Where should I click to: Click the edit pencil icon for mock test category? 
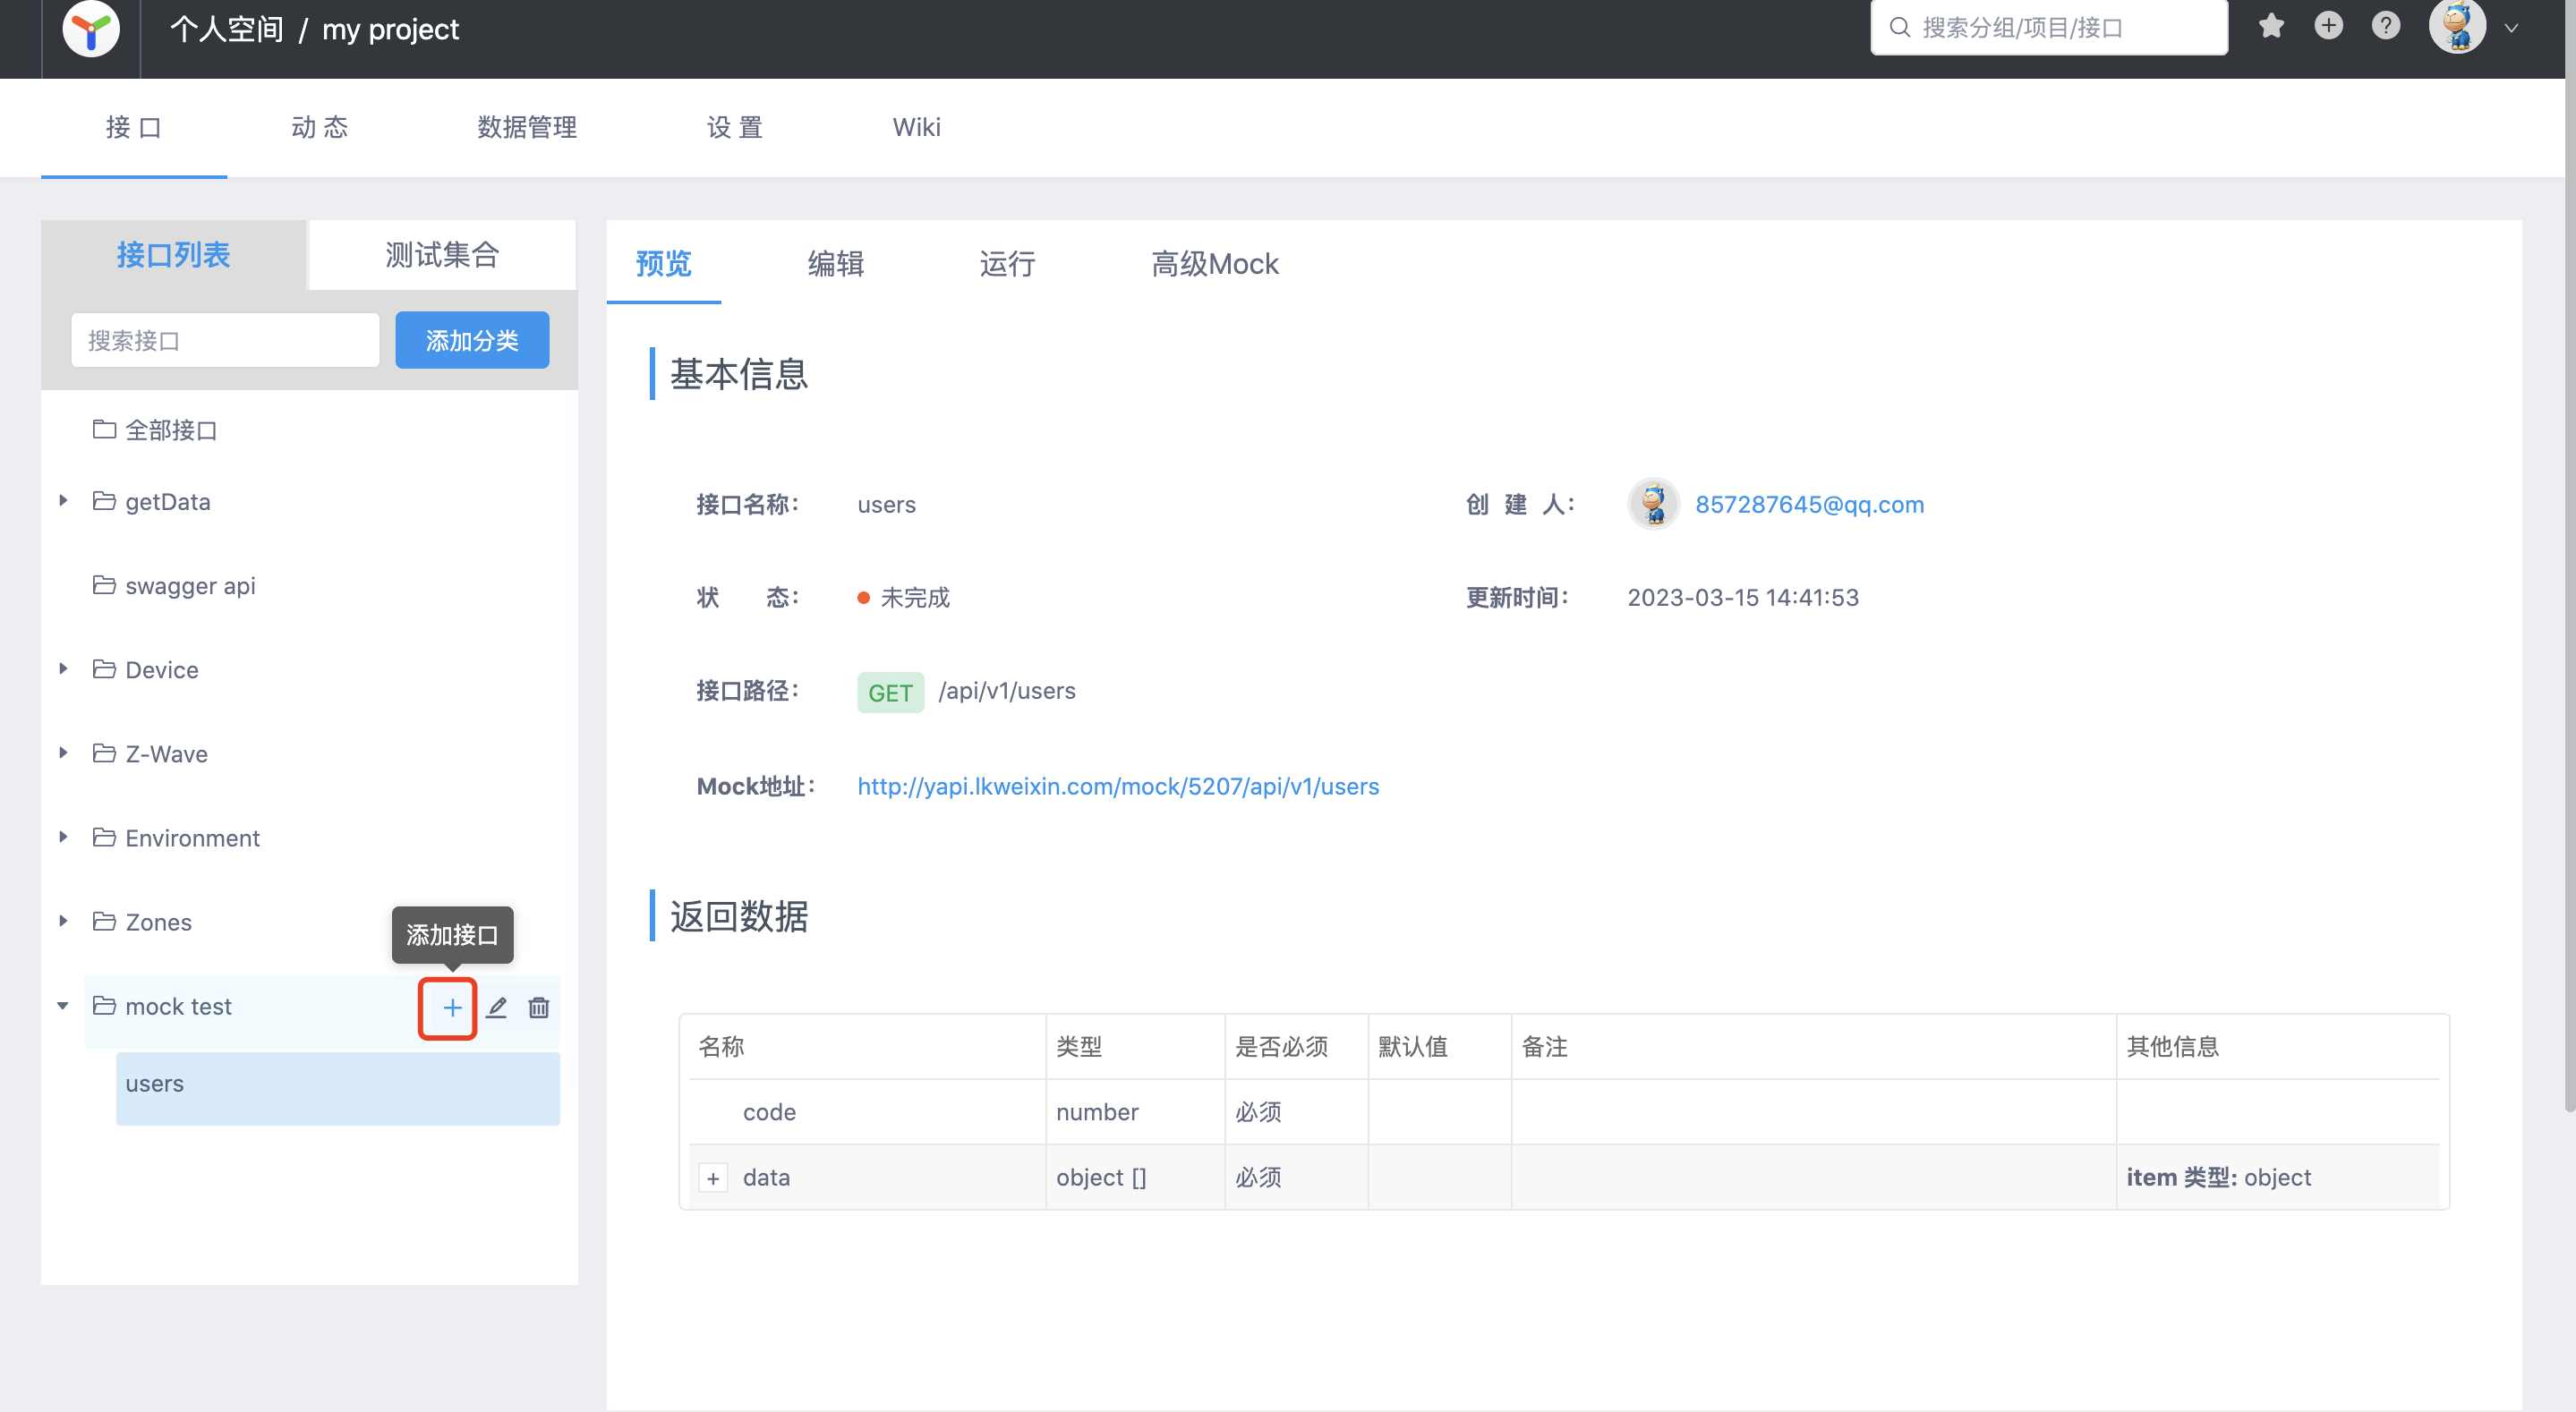[497, 1008]
